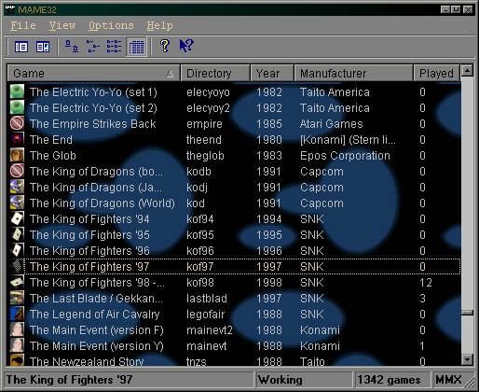The width and height of the screenshot is (479, 392).
Task: Click icon of The Main Event (version F)
Action: click(17, 329)
